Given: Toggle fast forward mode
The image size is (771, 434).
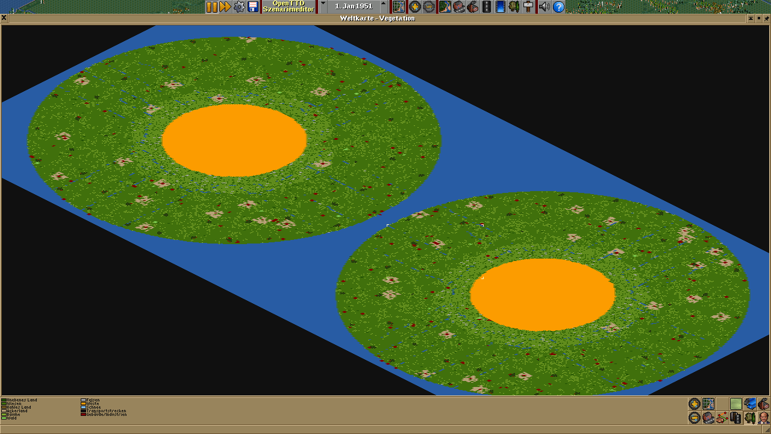Looking at the screenshot, I should pyautogui.click(x=225, y=7).
